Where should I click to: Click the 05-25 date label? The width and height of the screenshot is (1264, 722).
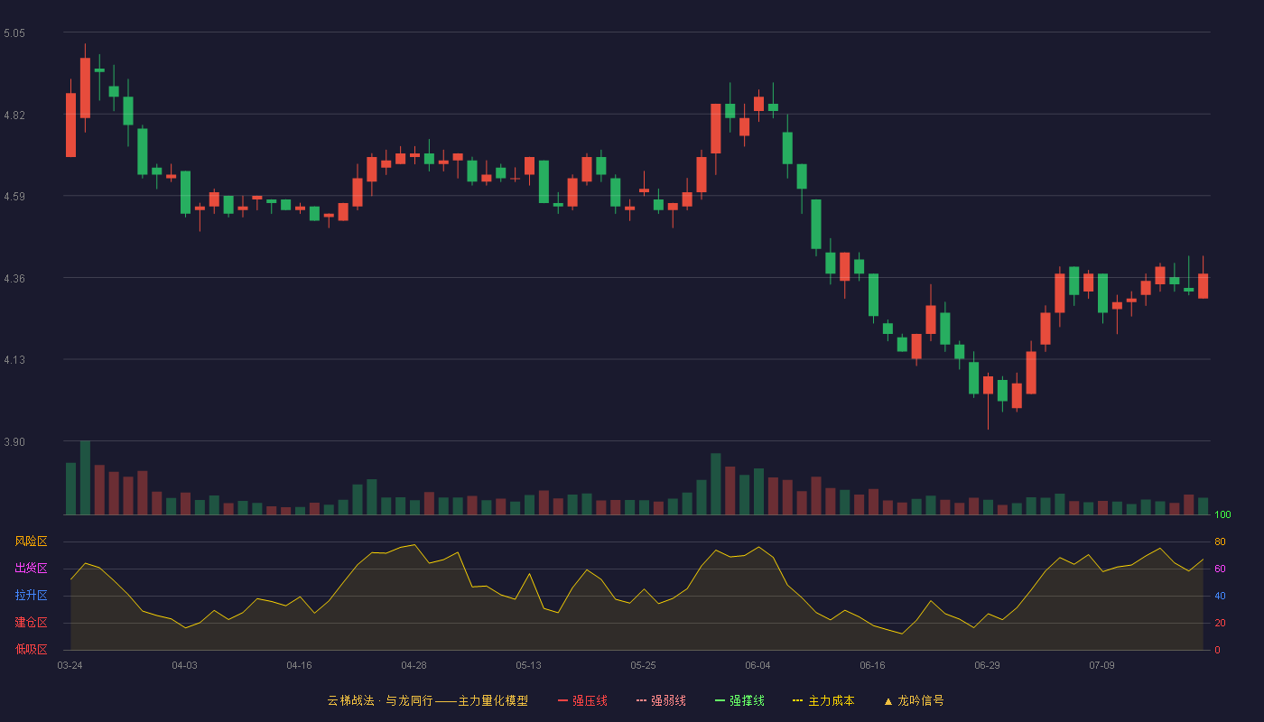[643, 665]
